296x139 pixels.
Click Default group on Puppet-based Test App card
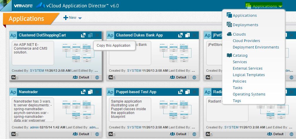[178, 134]
